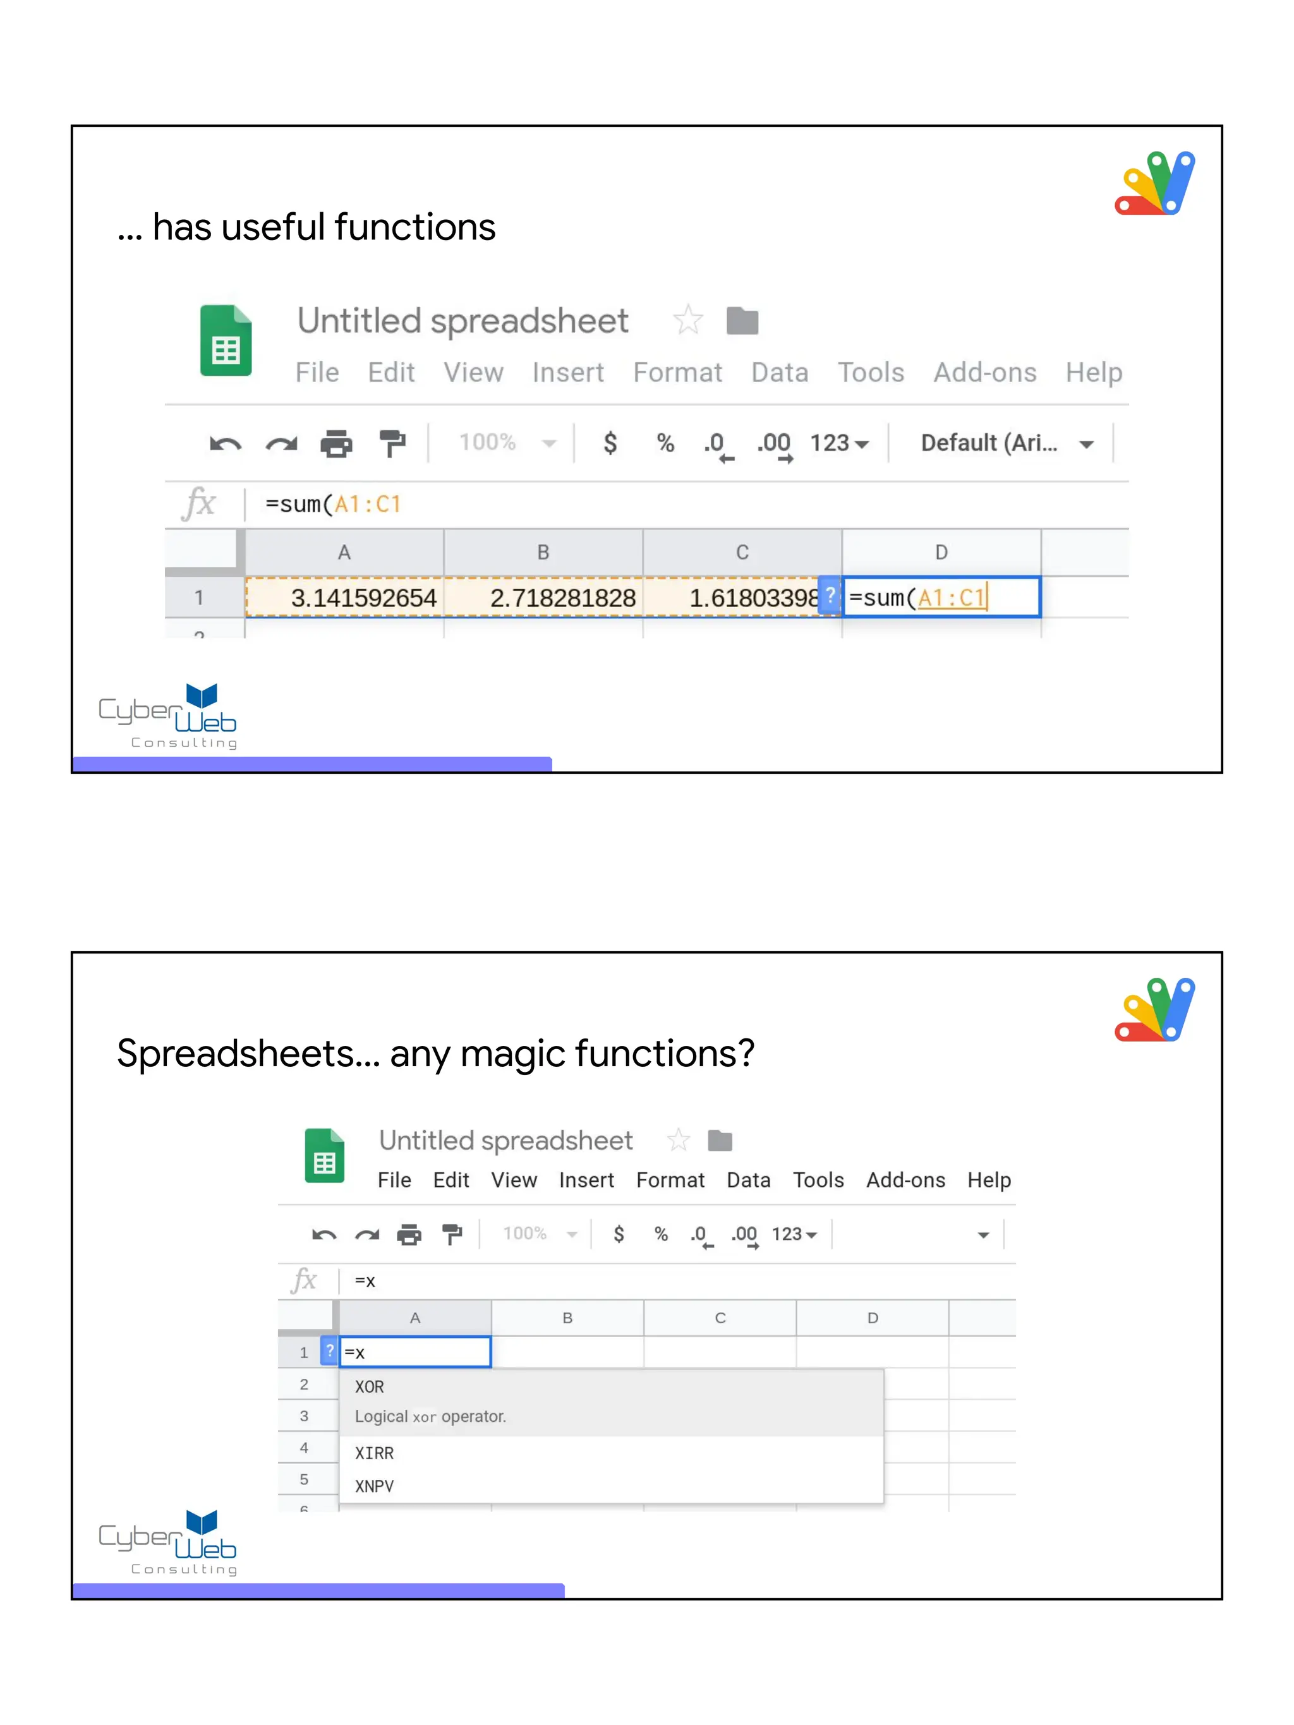The width and height of the screenshot is (1294, 1725).
Task: Open the Format menu in the top slide
Action: [x=677, y=372]
